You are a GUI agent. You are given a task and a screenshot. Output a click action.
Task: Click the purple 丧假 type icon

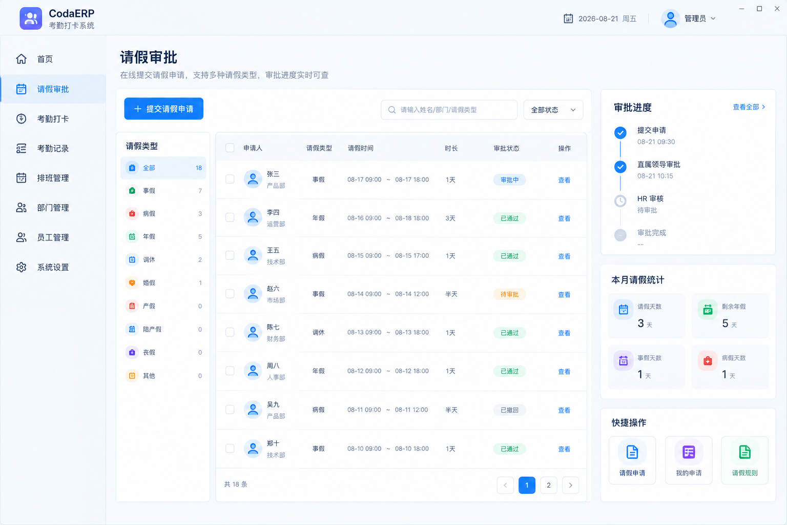pos(132,353)
